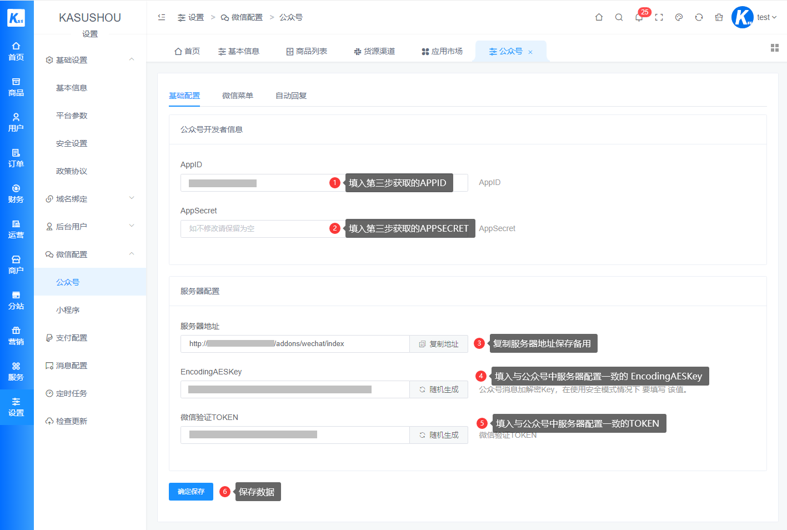Open the 分站 sub-site sidebar section
The image size is (787, 530).
coord(16,301)
